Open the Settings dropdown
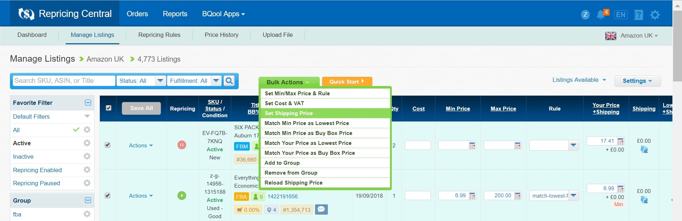The image size is (682, 221). [x=638, y=81]
